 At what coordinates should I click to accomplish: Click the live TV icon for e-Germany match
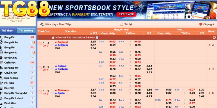40,92
